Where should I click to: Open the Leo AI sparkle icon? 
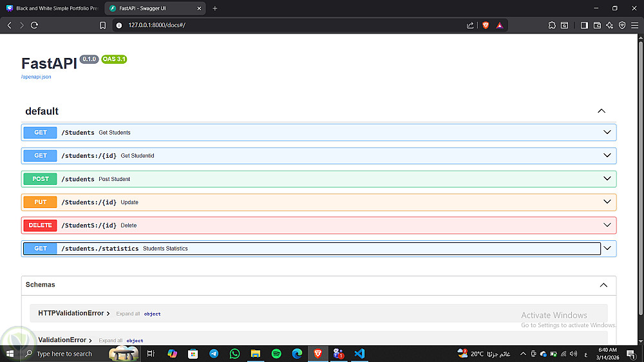pos(609,25)
